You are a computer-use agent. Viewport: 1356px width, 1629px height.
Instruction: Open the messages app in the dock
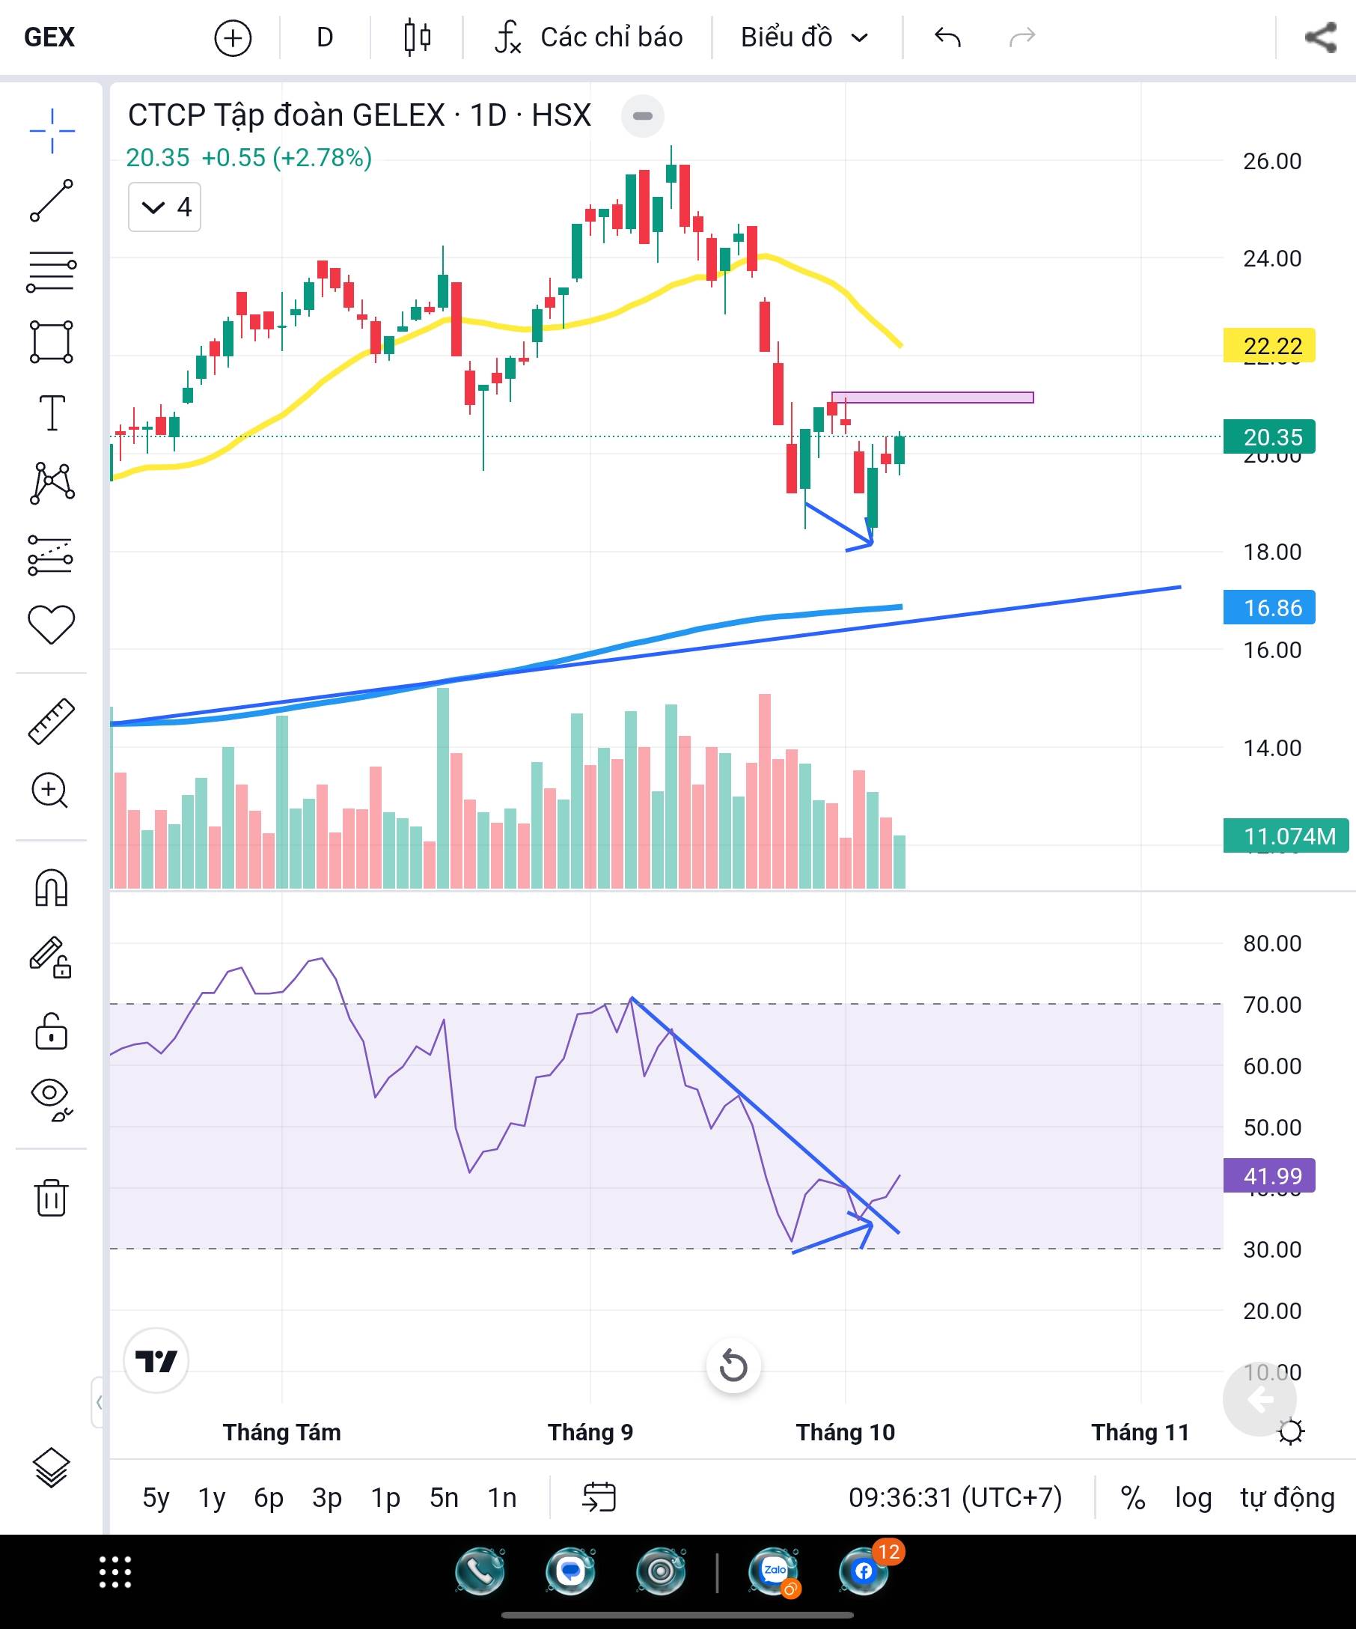pos(569,1572)
